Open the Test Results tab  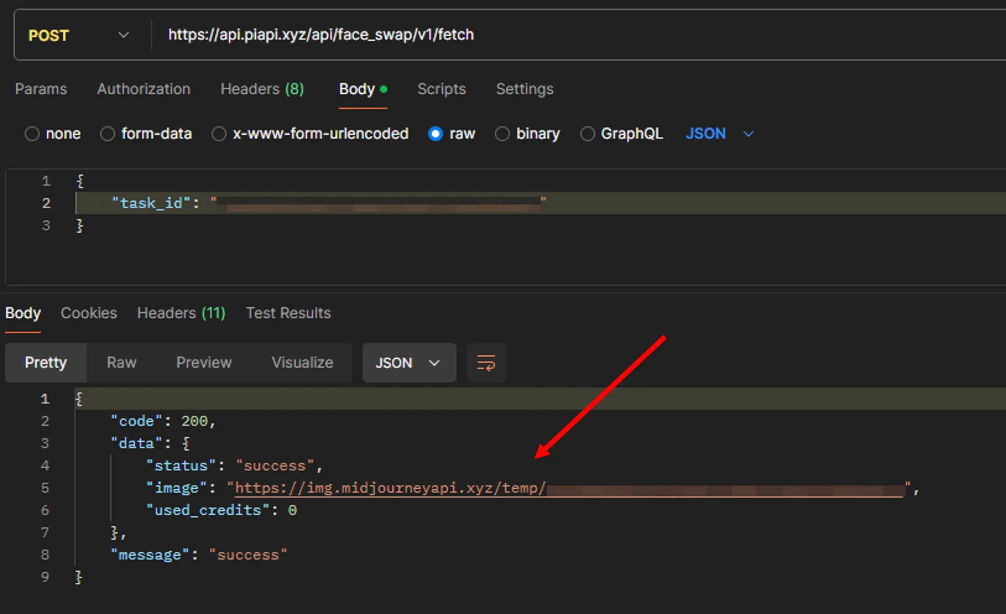point(288,313)
